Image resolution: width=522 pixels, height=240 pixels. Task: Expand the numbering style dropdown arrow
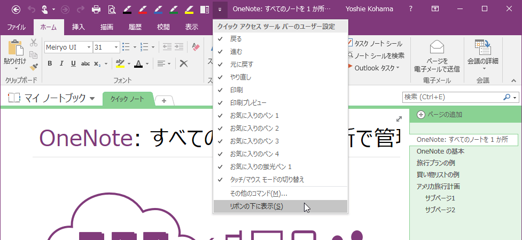[153, 47]
